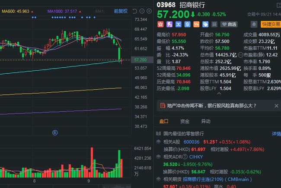
Task: Open news headline 地产冲击传闻不断
Action: tap(212, 106)
